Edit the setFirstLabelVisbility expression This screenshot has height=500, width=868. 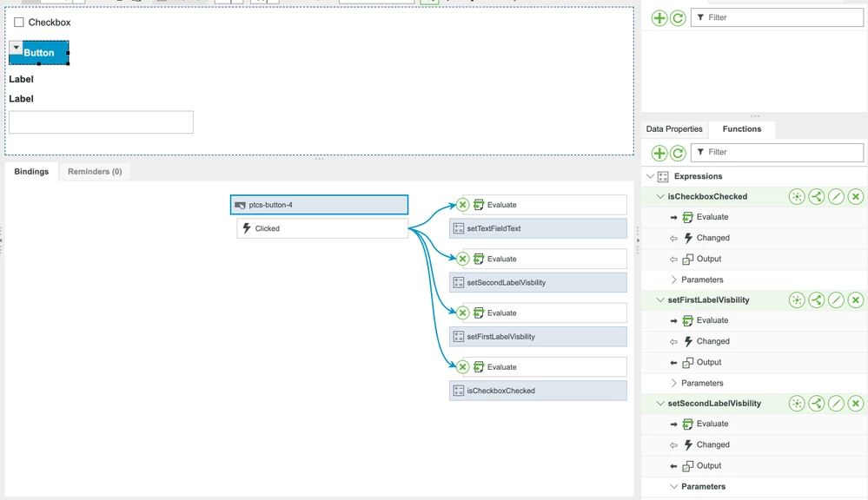[836, 299]
